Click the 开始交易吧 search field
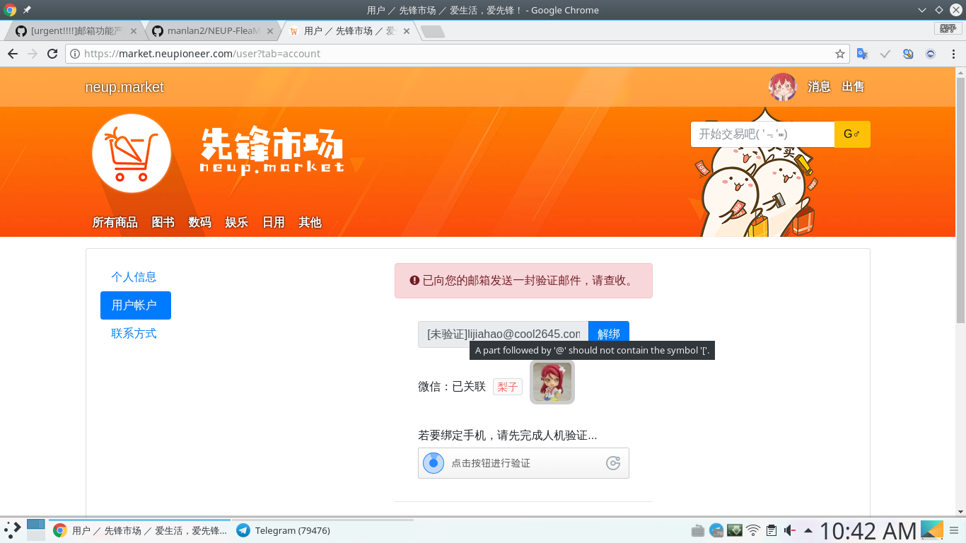The height and width of the screenshot is (543, 966). tap(762, 134)
